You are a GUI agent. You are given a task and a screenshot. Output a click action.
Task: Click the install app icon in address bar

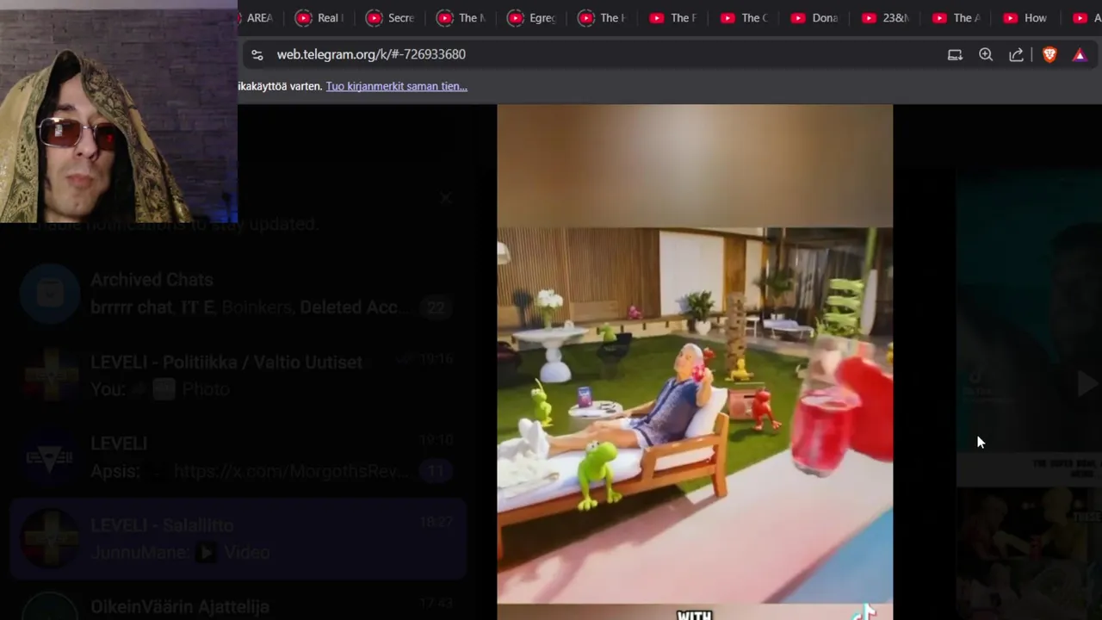(x=955, y=54)
